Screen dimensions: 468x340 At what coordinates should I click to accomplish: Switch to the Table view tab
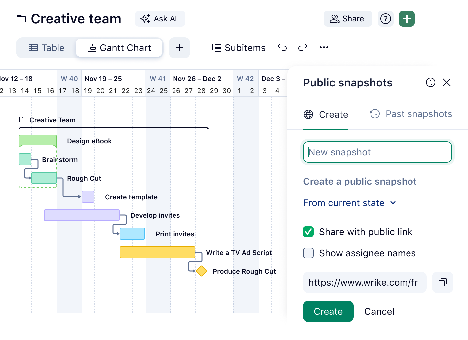(x=47, y=48)
